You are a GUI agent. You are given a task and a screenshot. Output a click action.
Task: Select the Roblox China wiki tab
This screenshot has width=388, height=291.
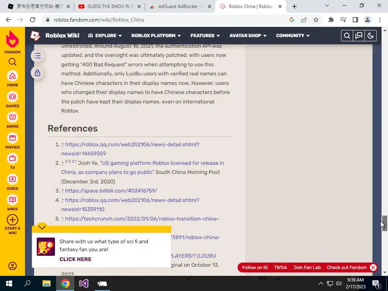point(250,6)
